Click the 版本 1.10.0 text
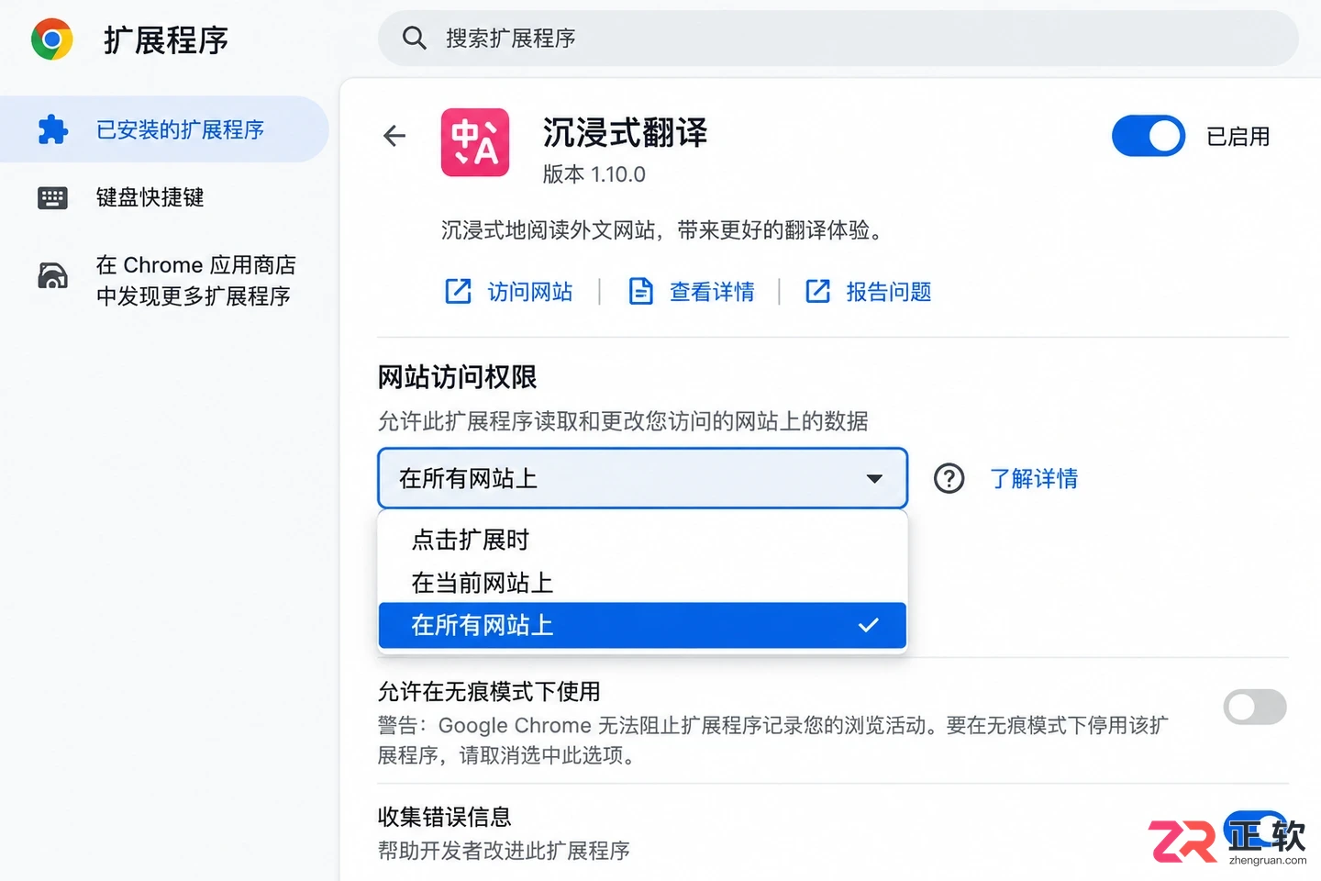1321x881 pixels. pos(594,174)
